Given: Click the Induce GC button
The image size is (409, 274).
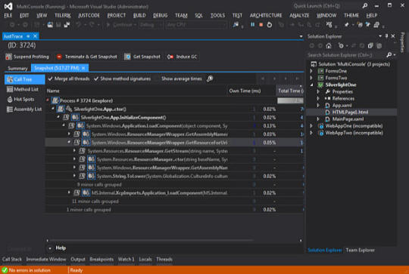Looking at the screenshot, I should [x=183, y=57].
